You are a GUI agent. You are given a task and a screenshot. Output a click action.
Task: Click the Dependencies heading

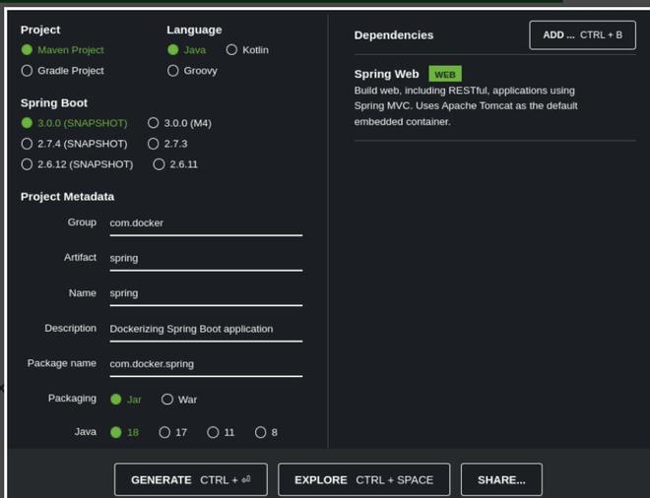394,35
